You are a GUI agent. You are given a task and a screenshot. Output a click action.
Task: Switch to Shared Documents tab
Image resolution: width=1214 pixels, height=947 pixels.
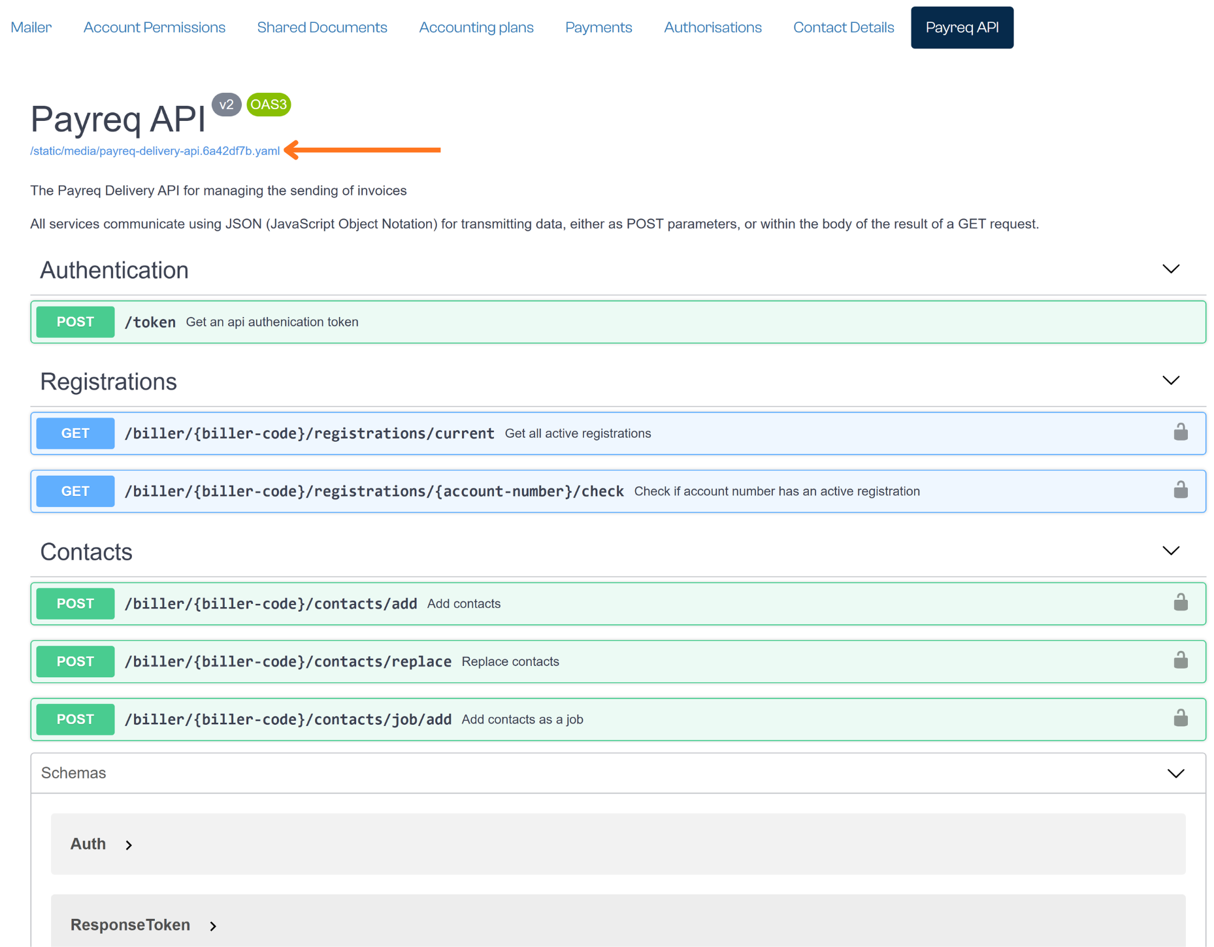[322, 27]
